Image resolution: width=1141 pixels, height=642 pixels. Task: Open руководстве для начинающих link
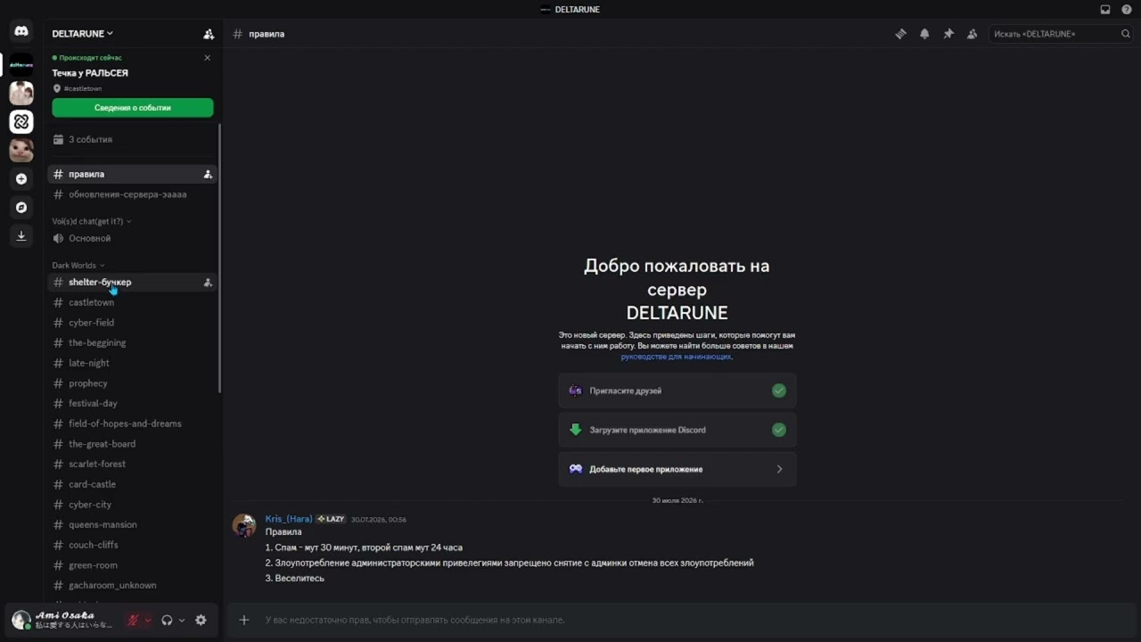(676, 357)
